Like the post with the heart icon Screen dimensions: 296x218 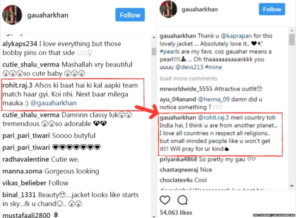pos(165,200)
